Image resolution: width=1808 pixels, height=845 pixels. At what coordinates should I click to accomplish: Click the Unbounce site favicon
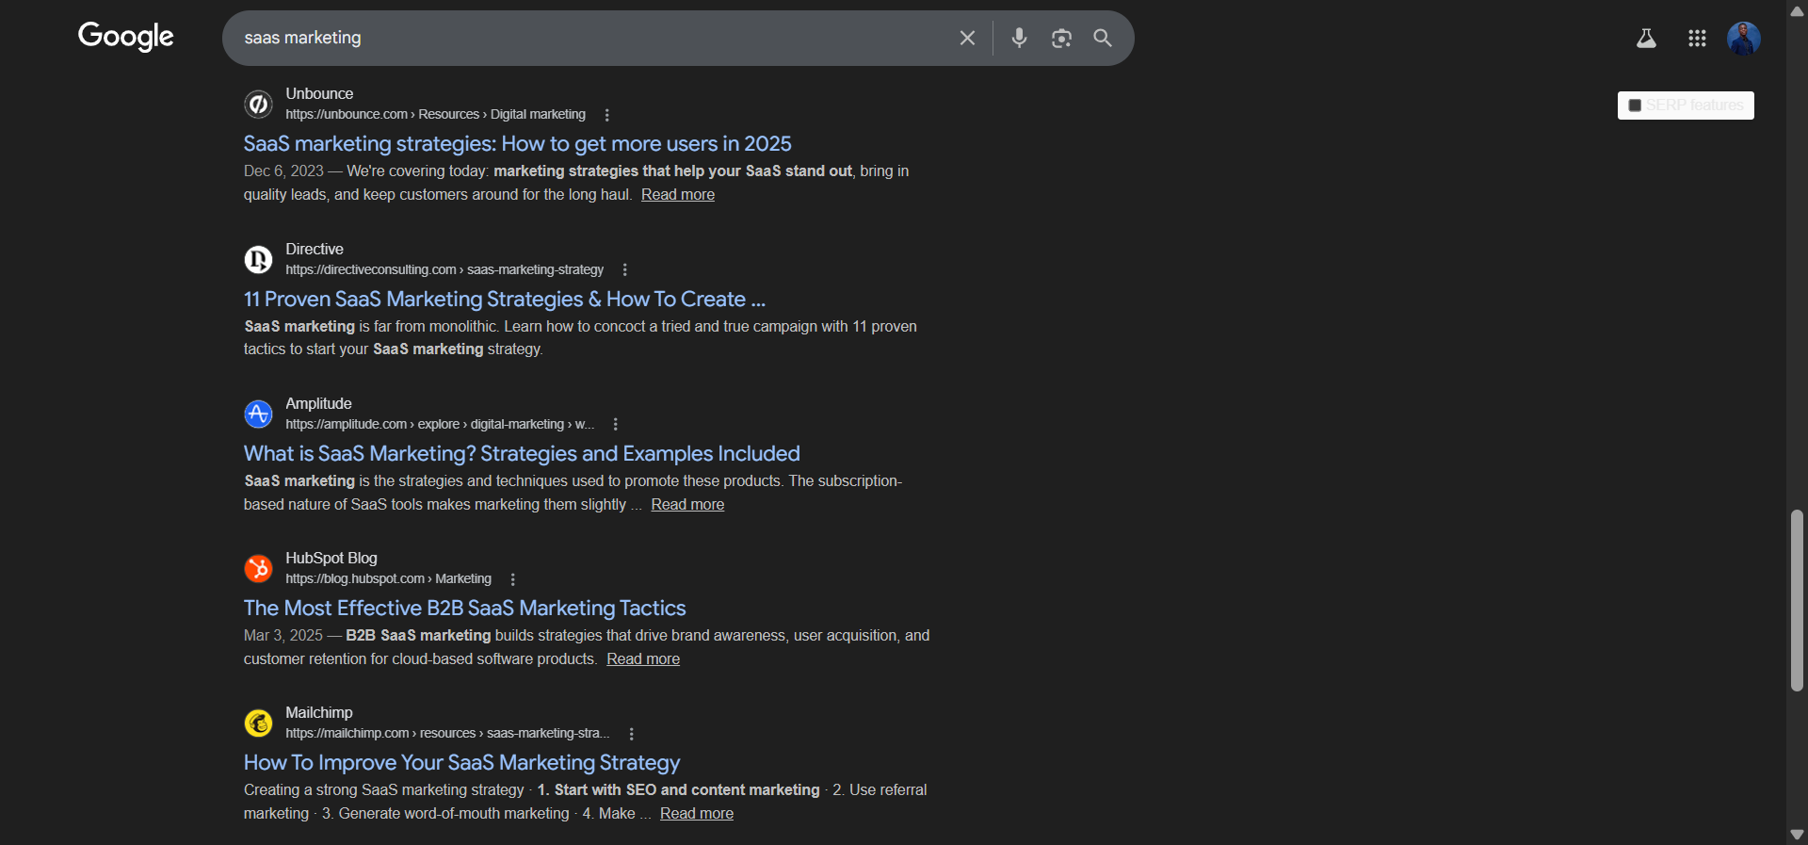coord(258,104)
